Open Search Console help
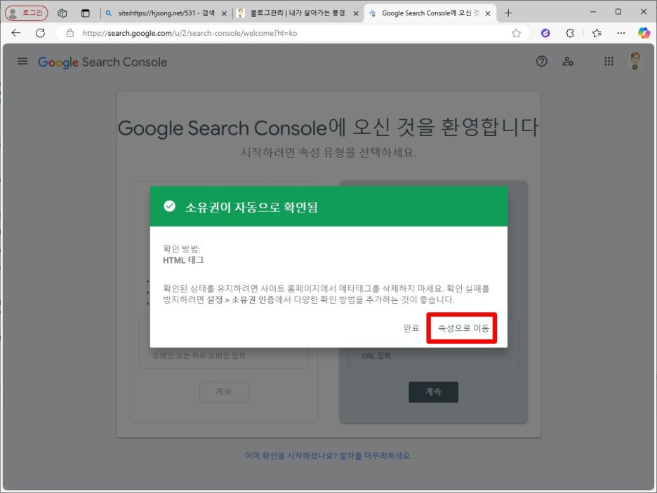Screen dimensions: 657x493 pos(542,62)
